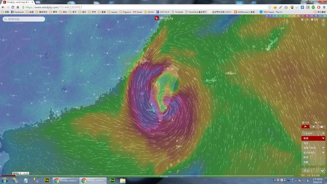The image size is (327, 184).
Task: Select the 溫度 temperature layer
Action: [x=306, y=143]
